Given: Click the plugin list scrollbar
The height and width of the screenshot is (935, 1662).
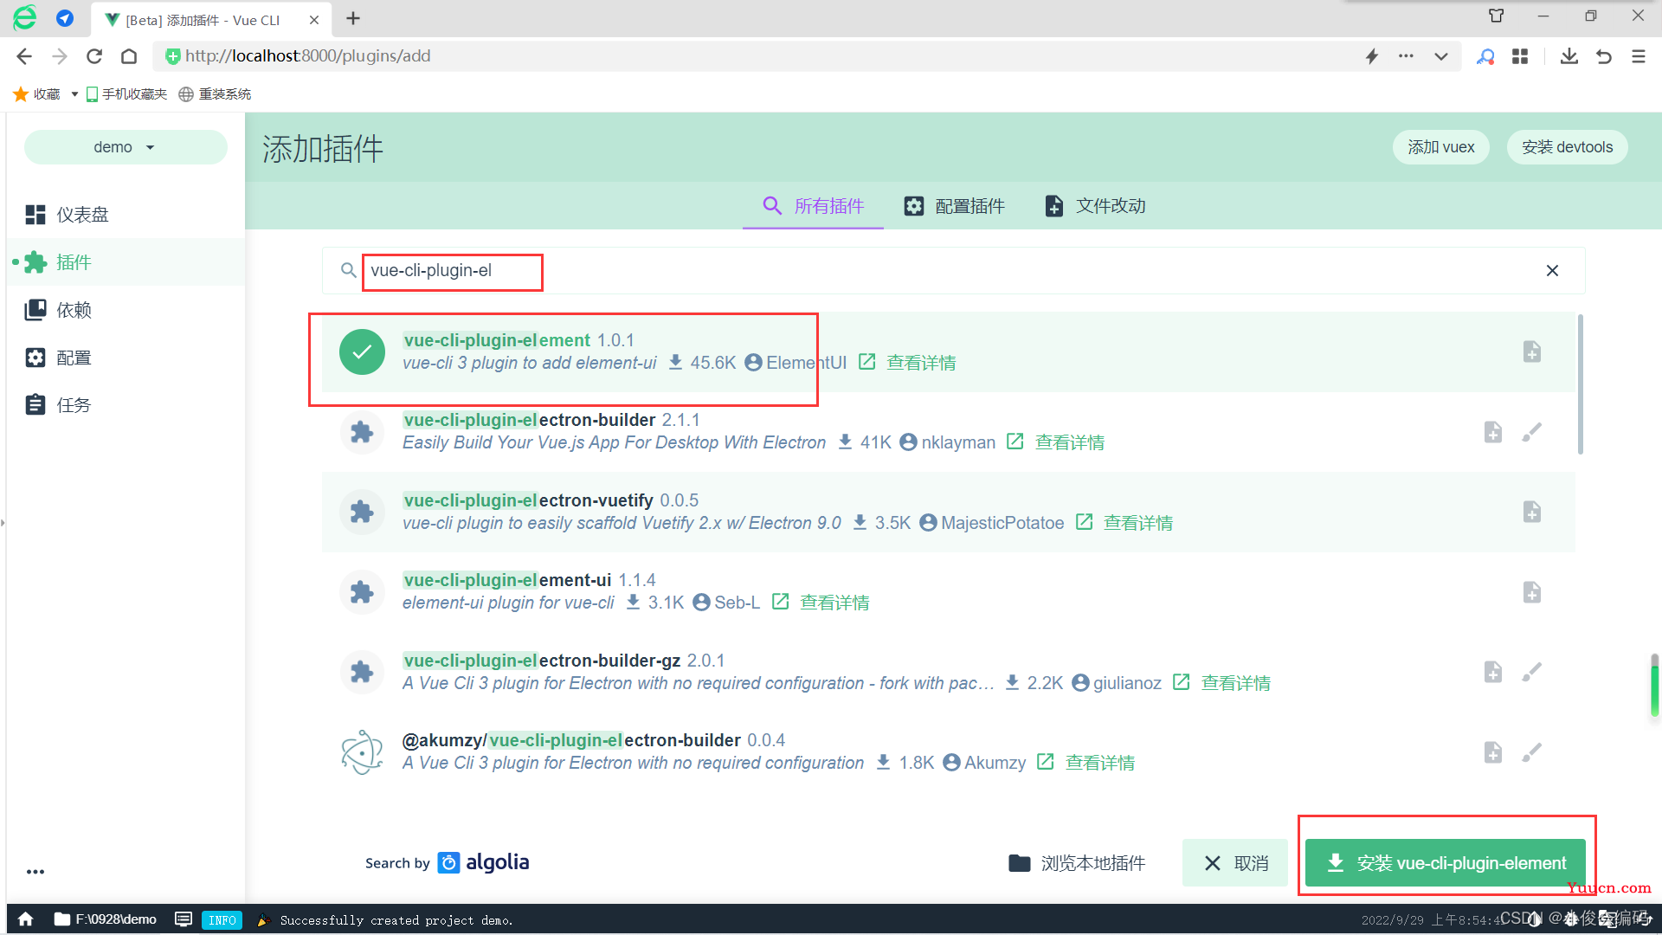Looking at the screenshot, I should point(1581,384).
